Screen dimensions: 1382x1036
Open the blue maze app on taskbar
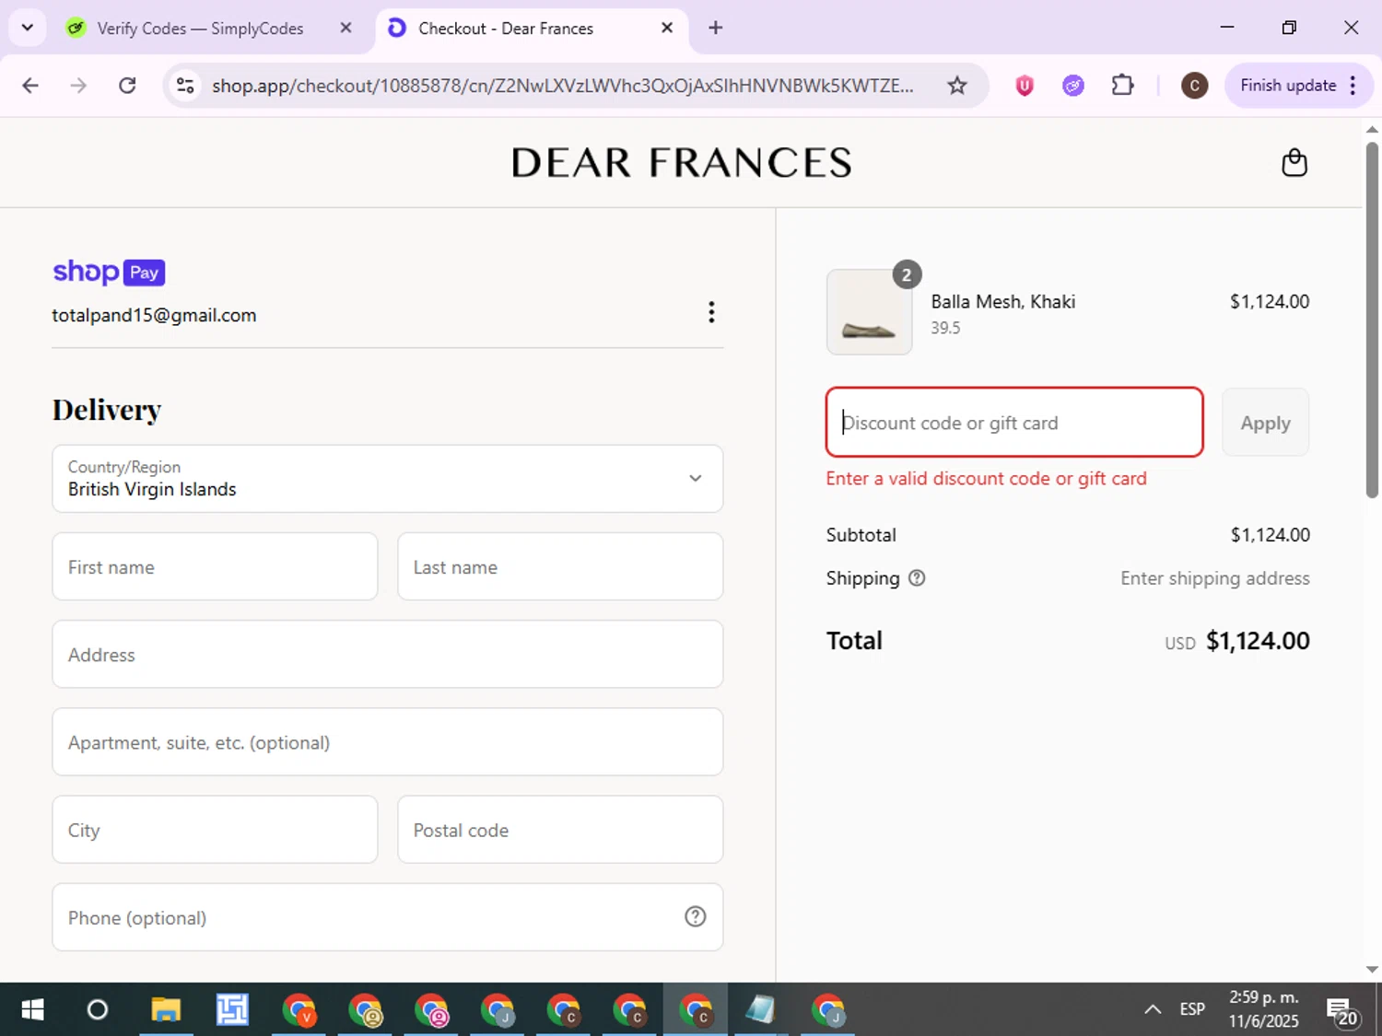click(x=232, y=1010)
